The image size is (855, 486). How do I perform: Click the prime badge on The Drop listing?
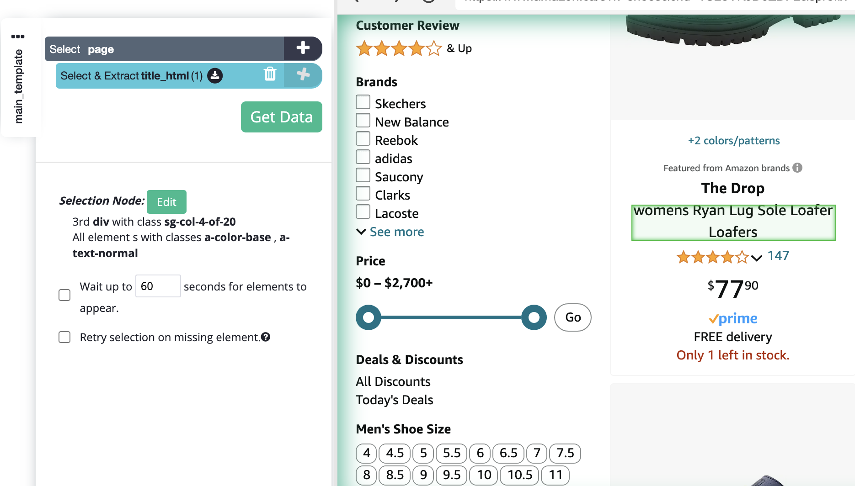(x=733, y=318)
